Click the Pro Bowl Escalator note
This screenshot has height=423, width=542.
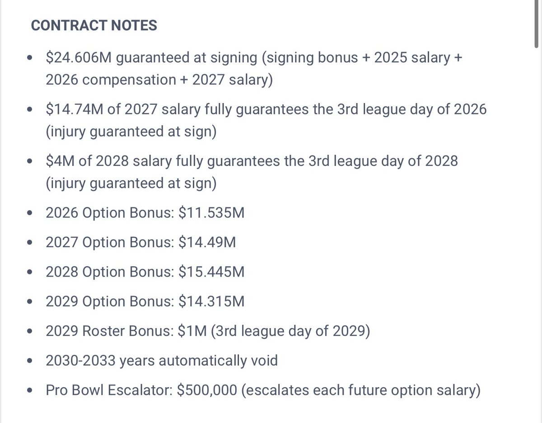point(262,390)
